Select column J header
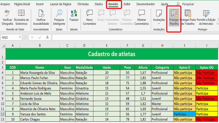 pos(206,46)
